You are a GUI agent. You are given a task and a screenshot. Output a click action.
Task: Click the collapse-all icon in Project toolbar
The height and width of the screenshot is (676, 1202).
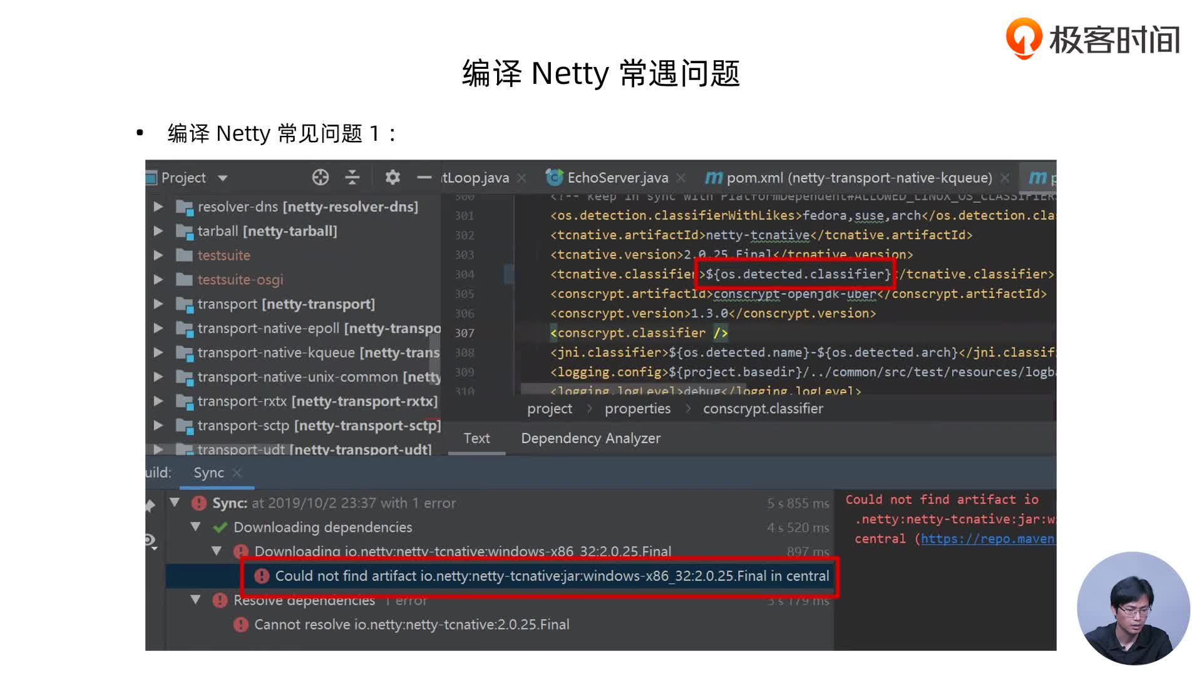(352, 177)
